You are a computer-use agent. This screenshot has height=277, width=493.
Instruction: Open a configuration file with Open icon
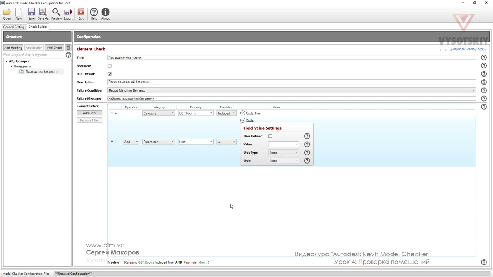(7, 14)
